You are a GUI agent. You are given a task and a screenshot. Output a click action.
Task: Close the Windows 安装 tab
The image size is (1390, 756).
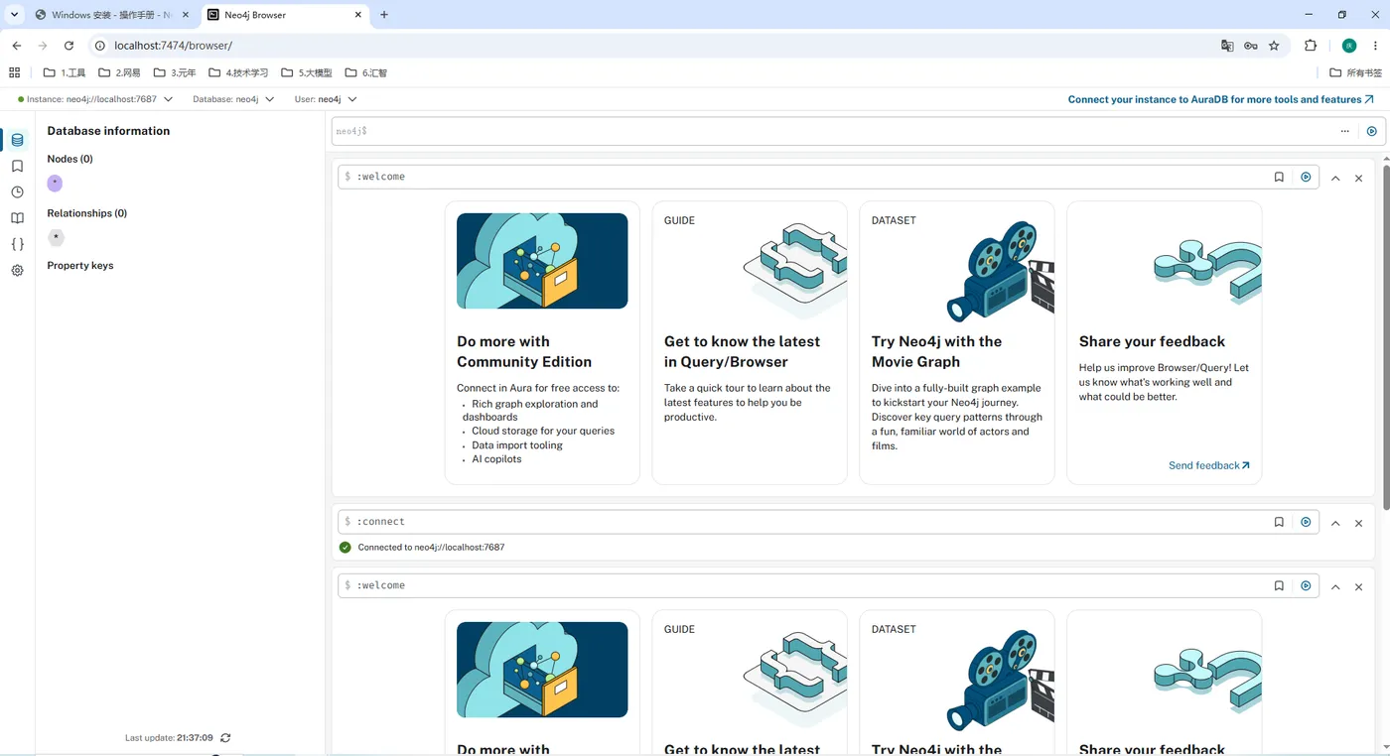point(187,15)
